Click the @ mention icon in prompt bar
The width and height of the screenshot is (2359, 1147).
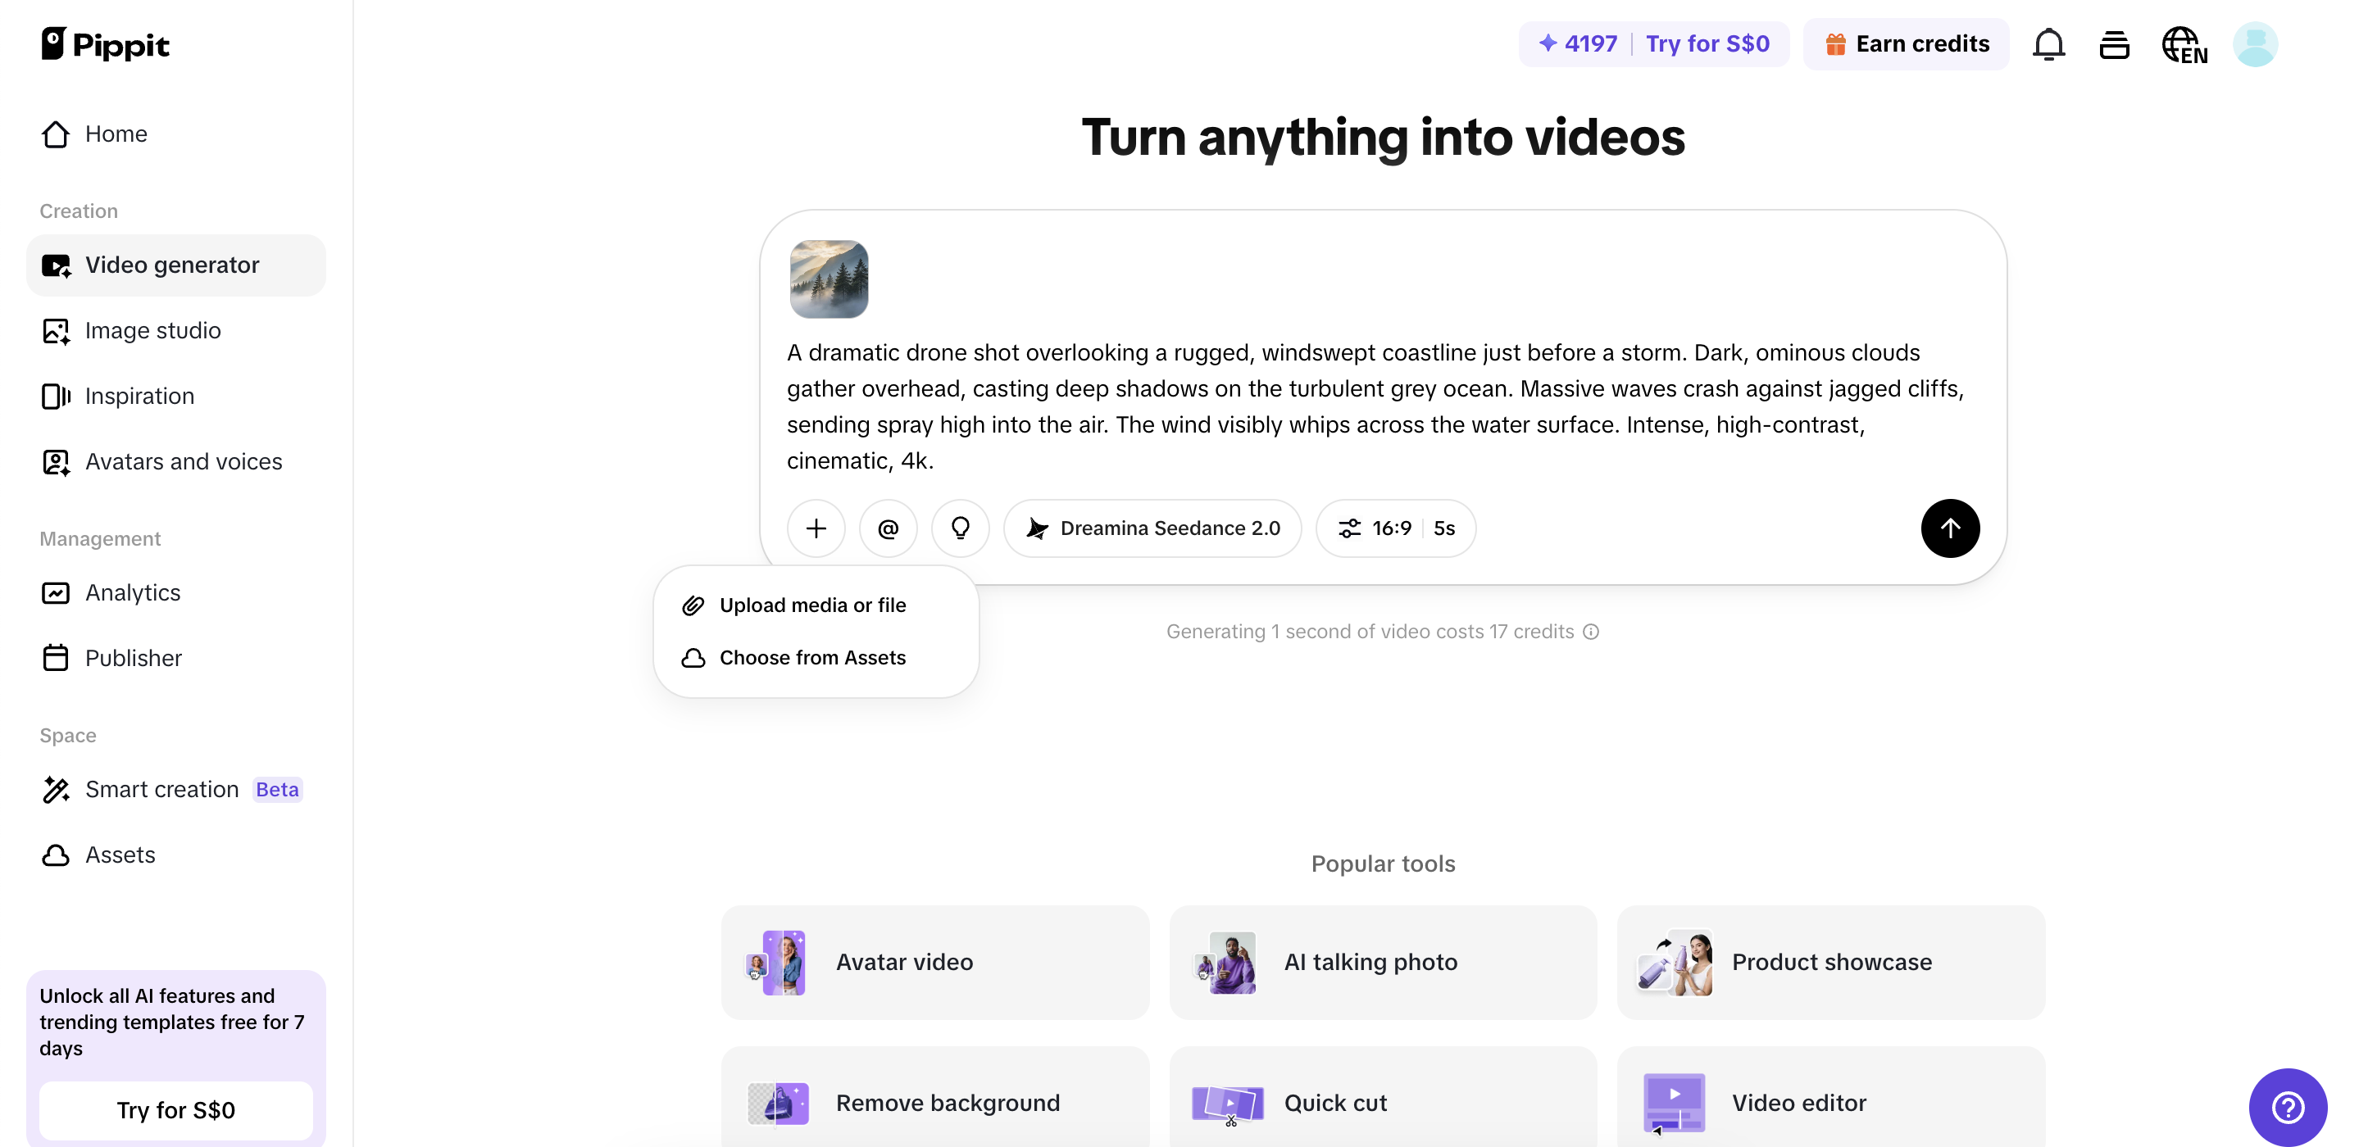pyautogui.click(x=888, y=528)
